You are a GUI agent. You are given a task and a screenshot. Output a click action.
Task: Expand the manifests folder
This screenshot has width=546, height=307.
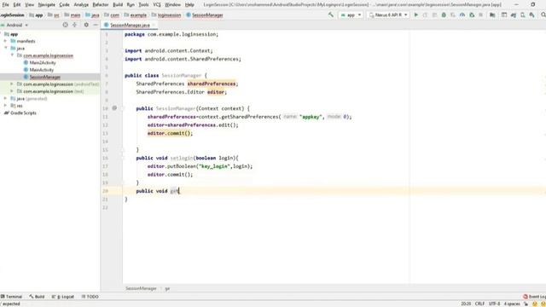click(5, 41)
